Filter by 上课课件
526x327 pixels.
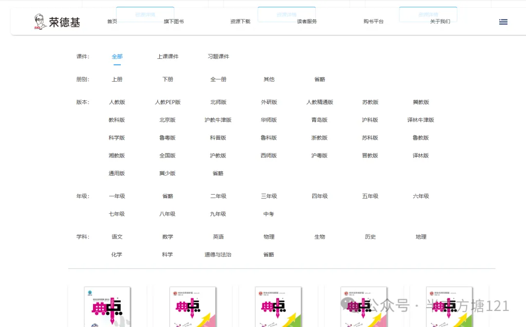point(168,56)
